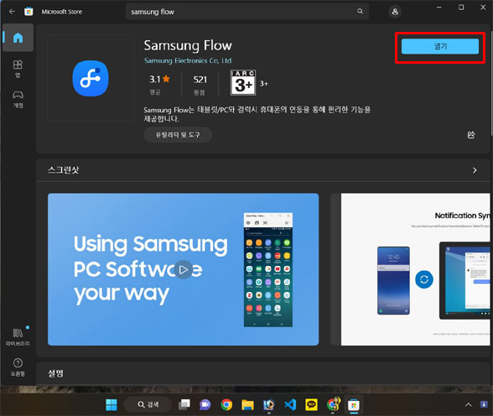Click the search magnifier icon
The image size is (493, 416).
tap(360, 11)
